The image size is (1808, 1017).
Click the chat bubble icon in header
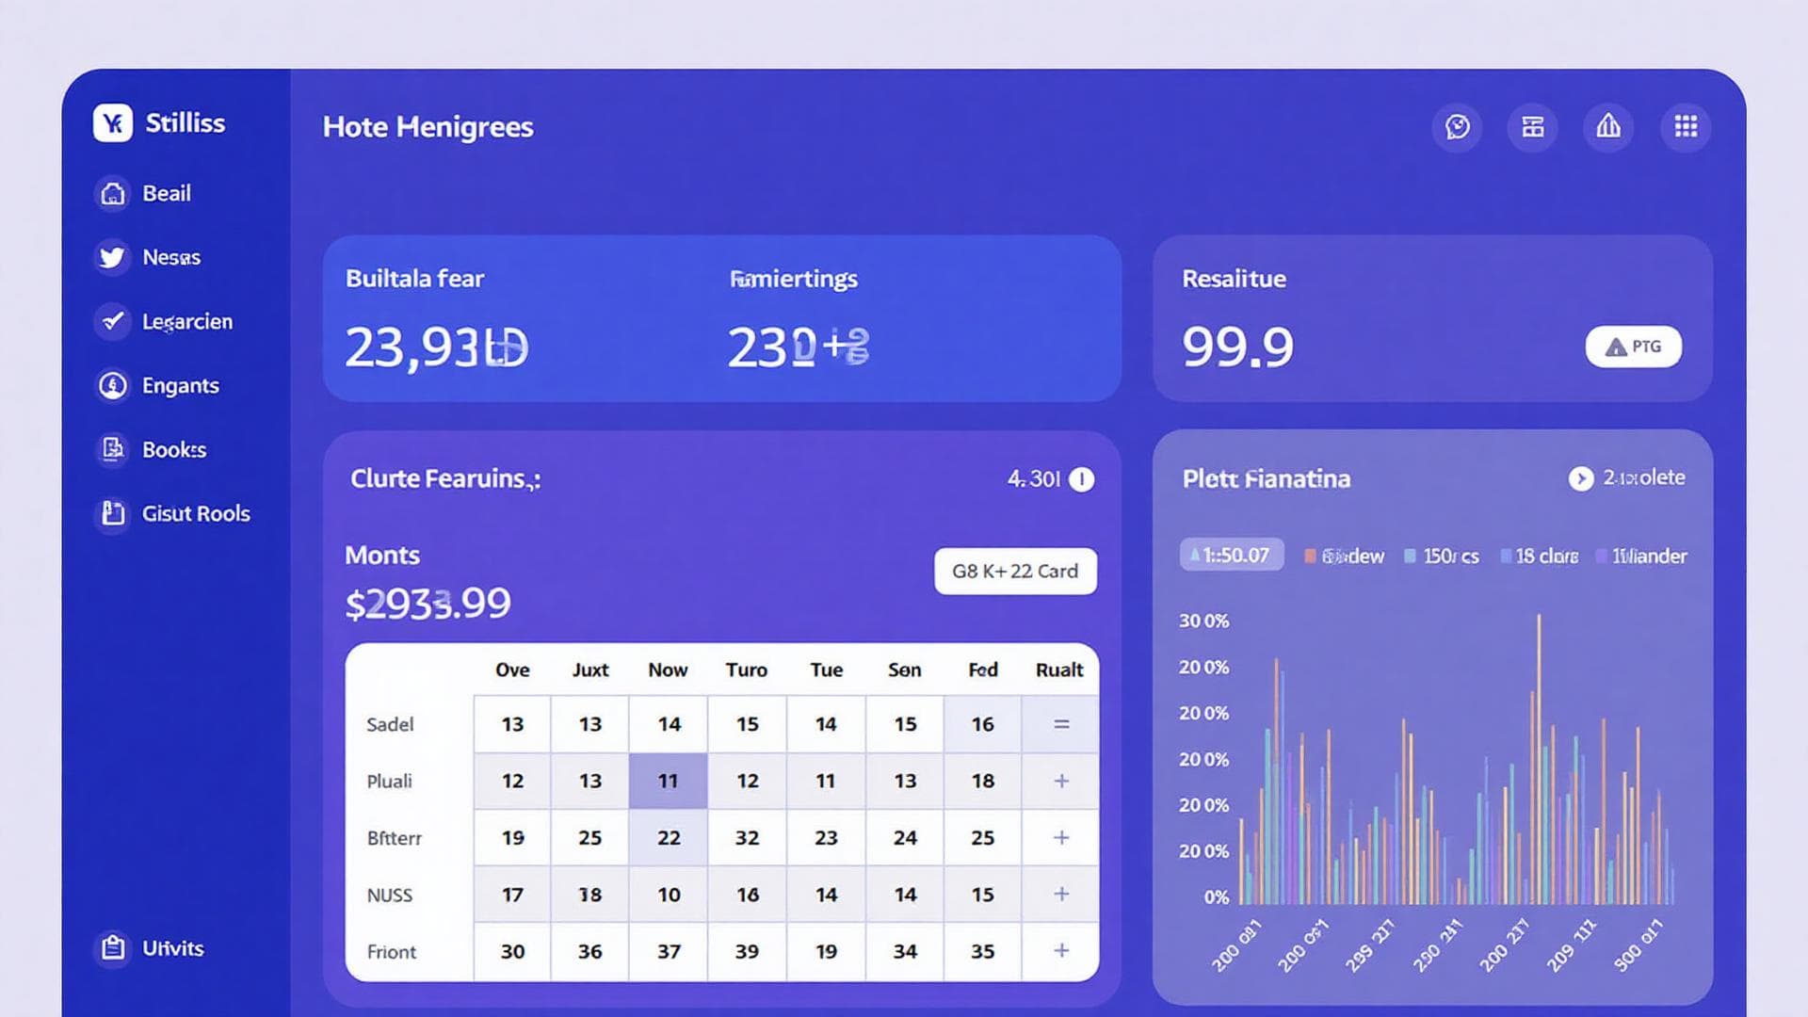tap(1457, 126)
